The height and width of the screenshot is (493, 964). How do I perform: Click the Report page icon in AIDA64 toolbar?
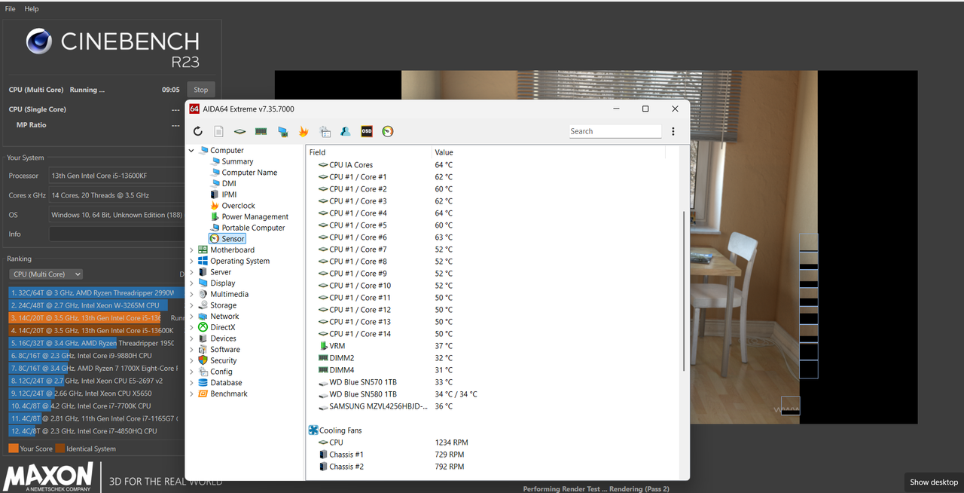pyautogui.click(x=218, y=131)
